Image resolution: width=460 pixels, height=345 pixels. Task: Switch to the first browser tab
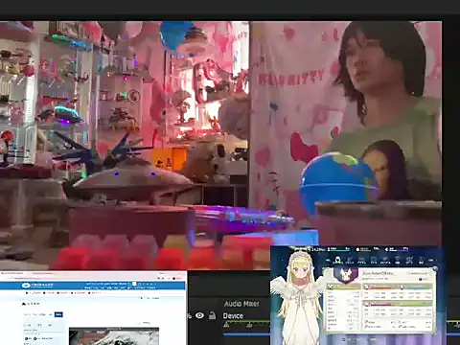pyautogui.click(x=12, y=273)
